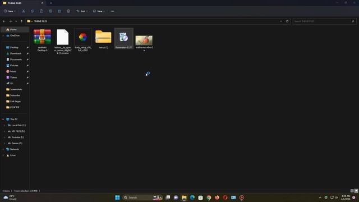Viewport: 359px width, 202px height.
Task: Open the network and volume quick settings
Action: (334, 198)
